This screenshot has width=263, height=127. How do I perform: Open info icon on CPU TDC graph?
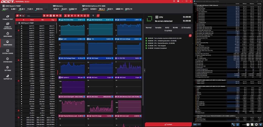tap(140, 58)
